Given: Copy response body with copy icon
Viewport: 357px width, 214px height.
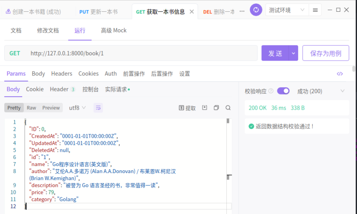Looking at the screenshot, I should click(216, 108).
